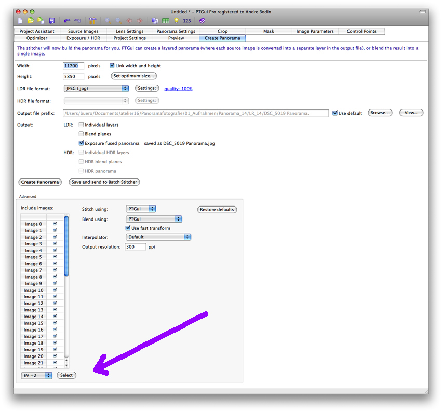Toggle Link width and height checkbox
The width and height of the screenshot is (442, 412).
(112, 66)
